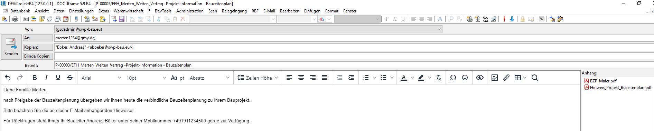Insert a numbered list
Screen dimensions: 654x131
tap(366, 78)
